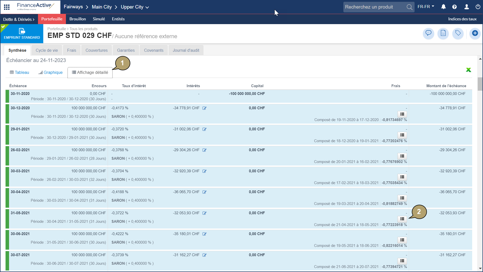Switch to Tableau view

coord(19,72)
